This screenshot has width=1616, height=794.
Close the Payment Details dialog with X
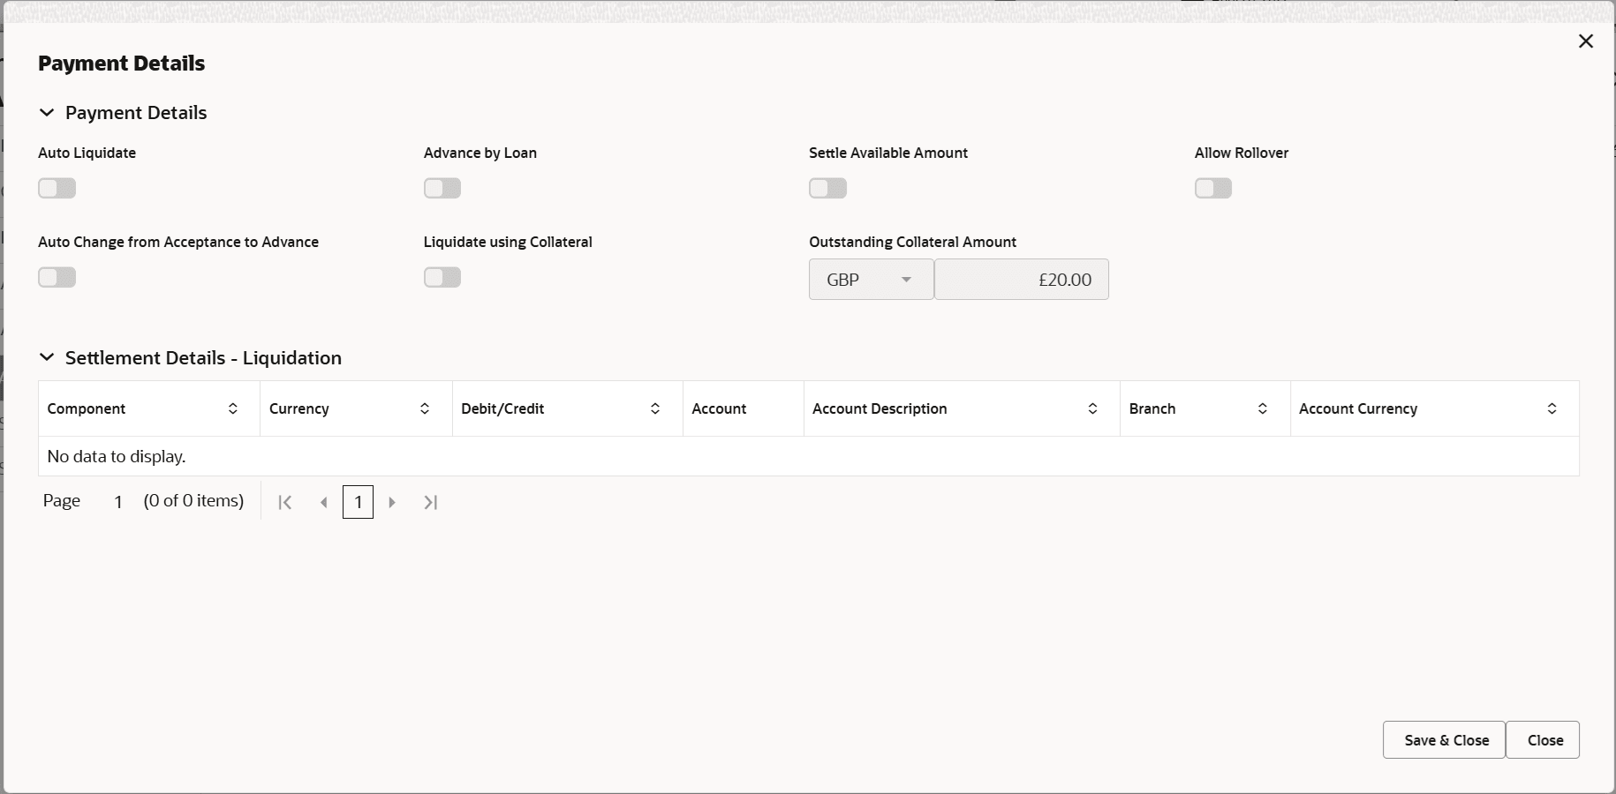pyautogui.click(x=1585, y=41)
